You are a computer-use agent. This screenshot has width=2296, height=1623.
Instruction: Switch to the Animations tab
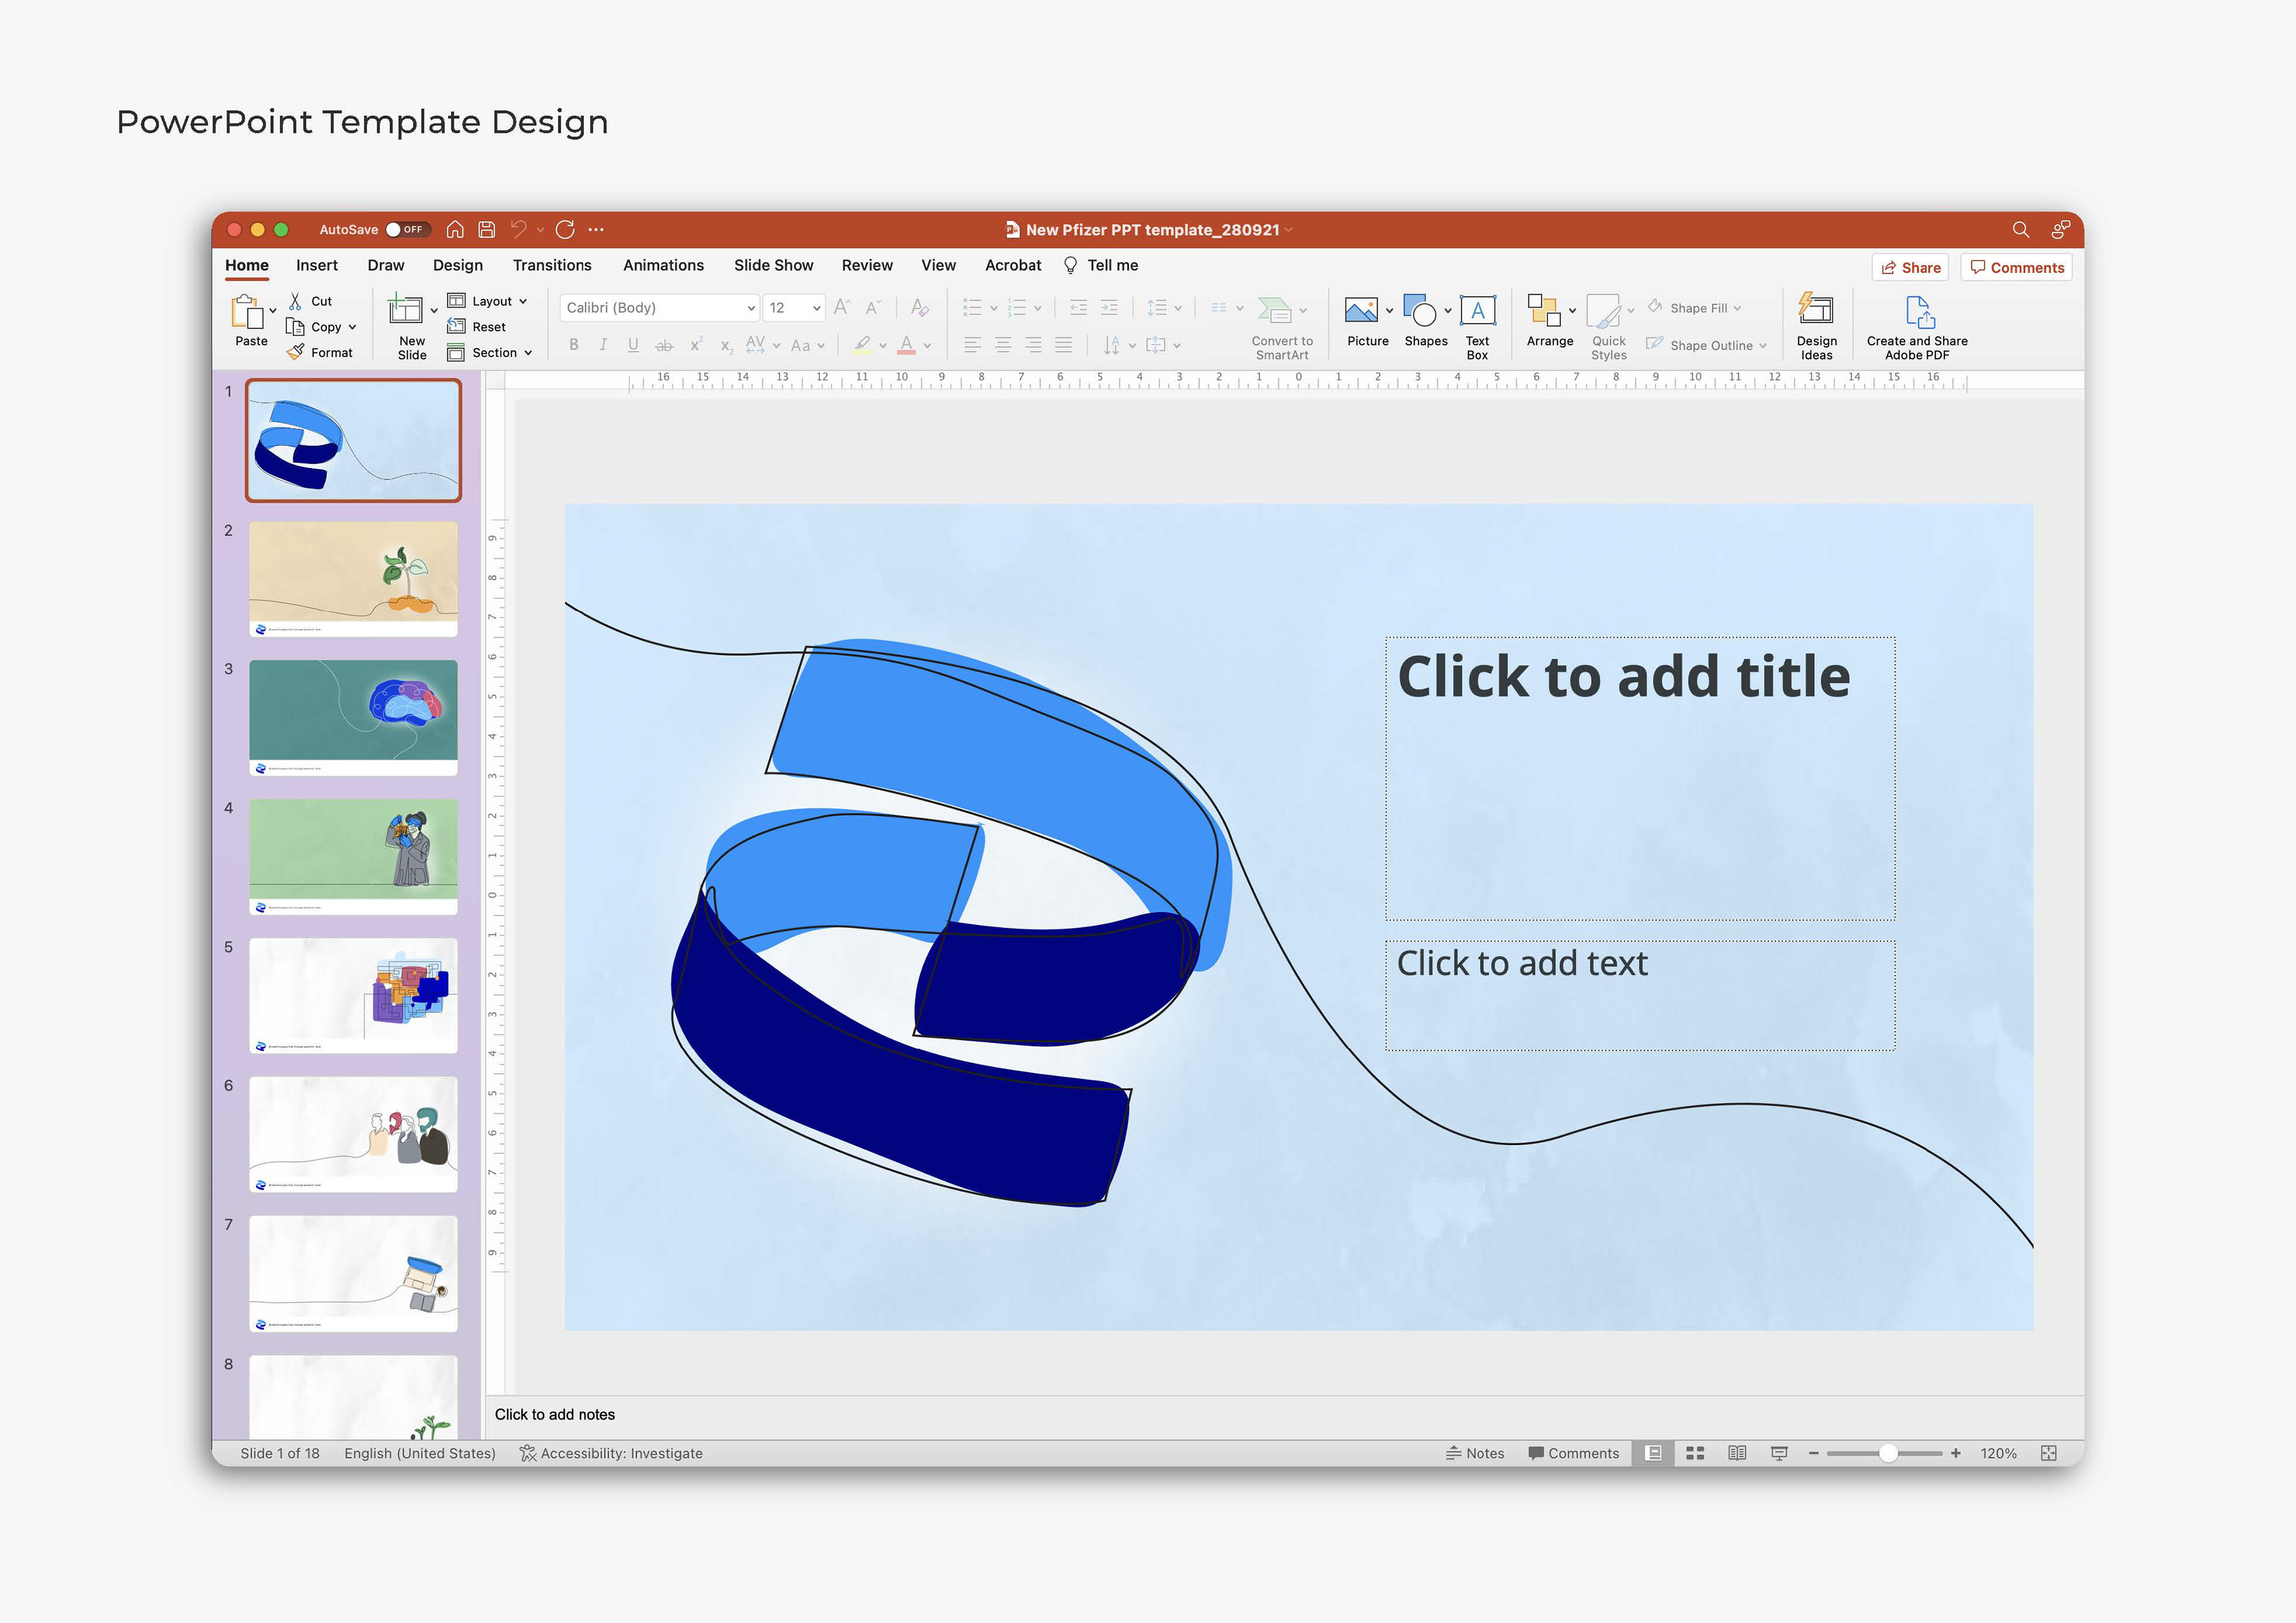coord(663,265)
